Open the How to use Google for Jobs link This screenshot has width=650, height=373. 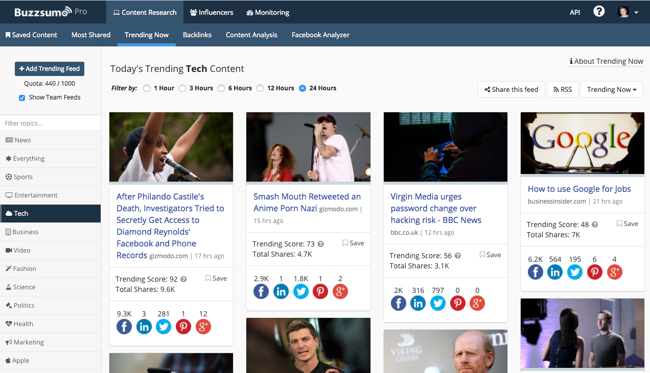click(x=579, y=189)
